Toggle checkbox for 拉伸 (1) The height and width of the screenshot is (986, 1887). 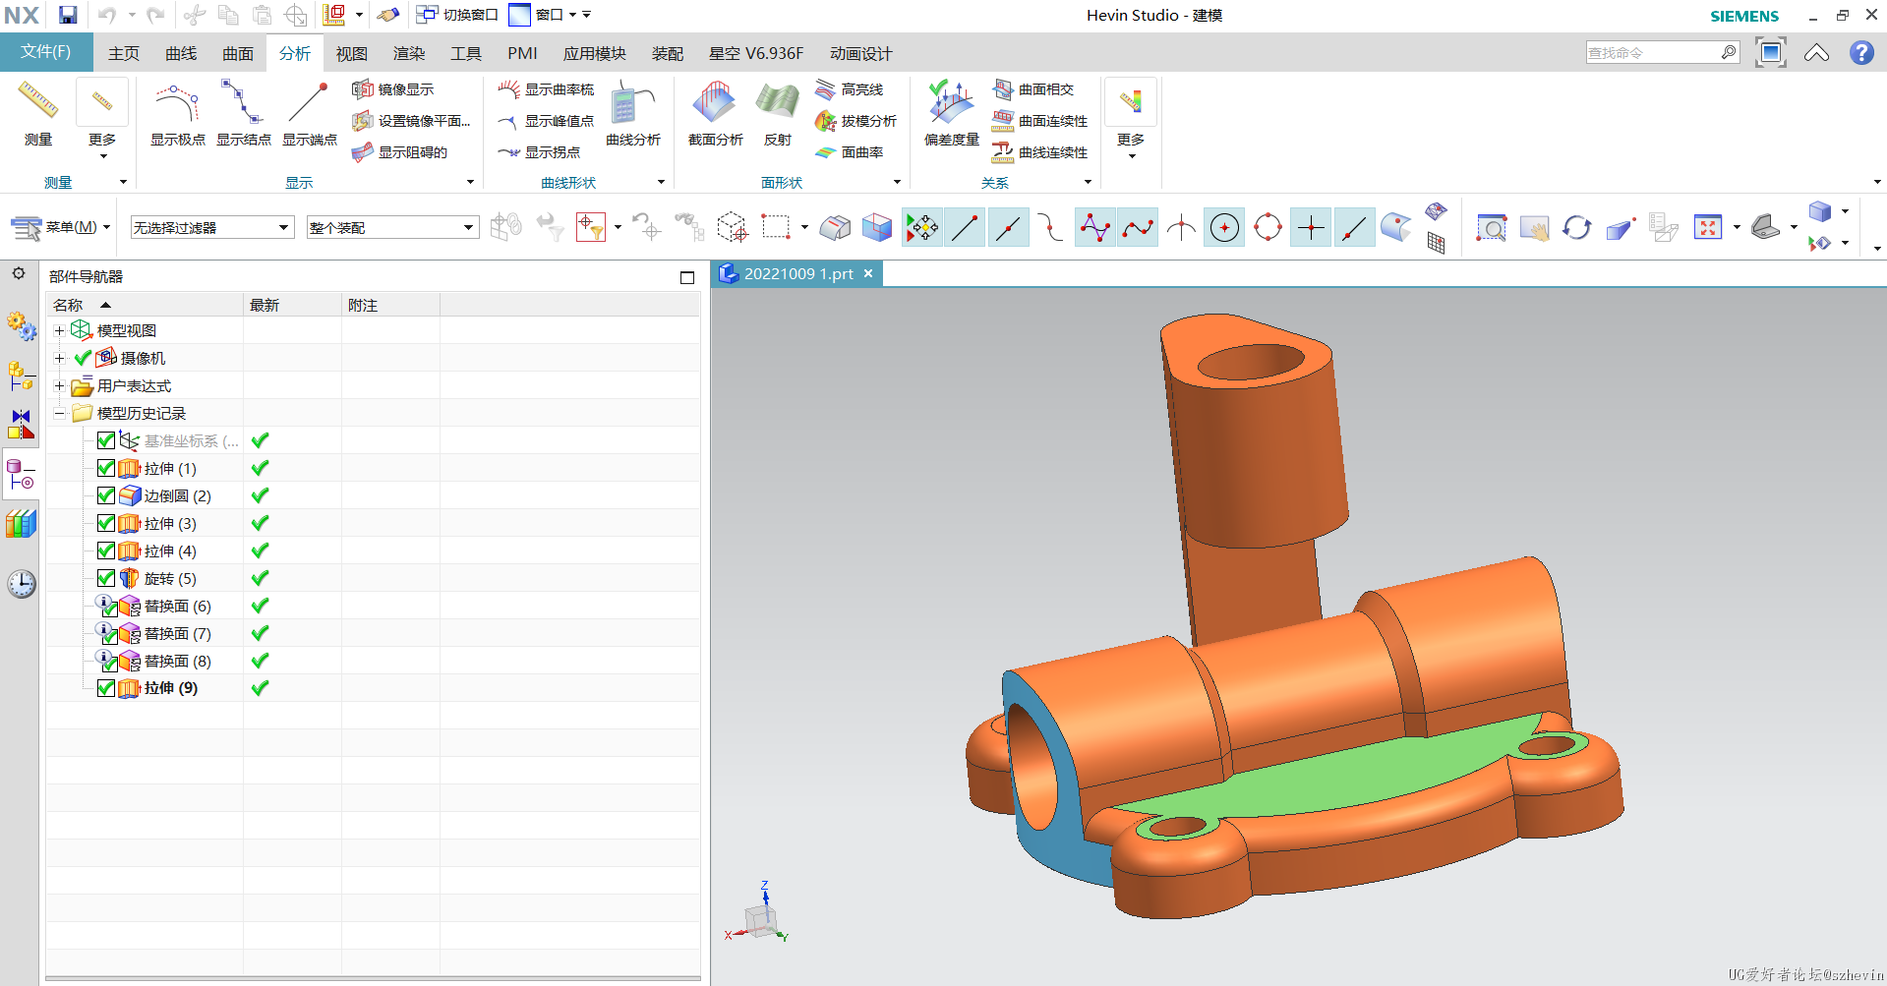click(106, 468)
